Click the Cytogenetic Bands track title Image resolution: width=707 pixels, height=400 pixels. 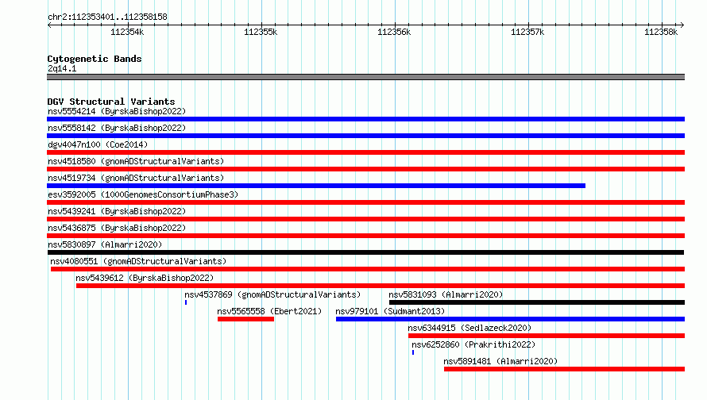95,59
